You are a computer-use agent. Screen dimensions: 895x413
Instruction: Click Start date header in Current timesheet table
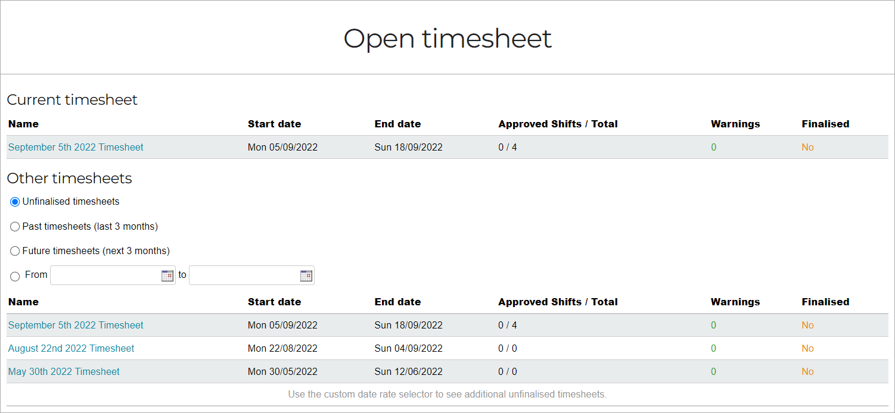[274, 124]
